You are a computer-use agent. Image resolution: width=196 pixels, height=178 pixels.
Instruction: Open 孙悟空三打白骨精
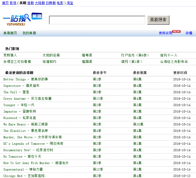pyautogui.click(x=17, y=62)
